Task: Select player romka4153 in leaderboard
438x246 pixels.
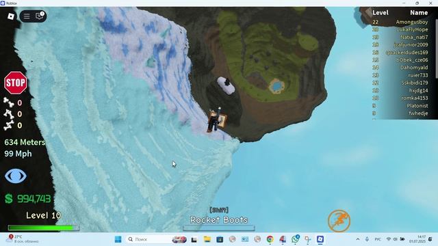Action: 415,98
